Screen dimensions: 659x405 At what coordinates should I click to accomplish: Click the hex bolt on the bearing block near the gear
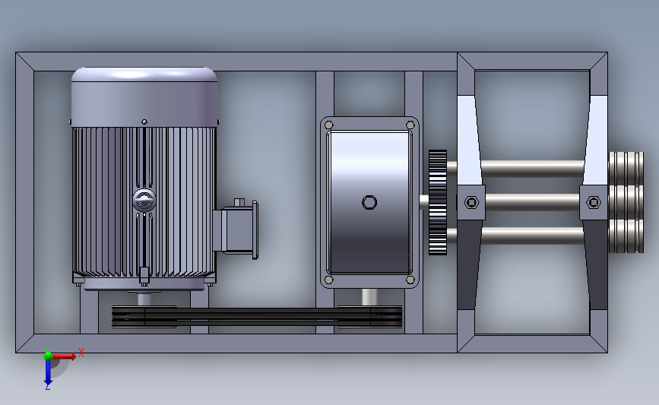(471, 202)
